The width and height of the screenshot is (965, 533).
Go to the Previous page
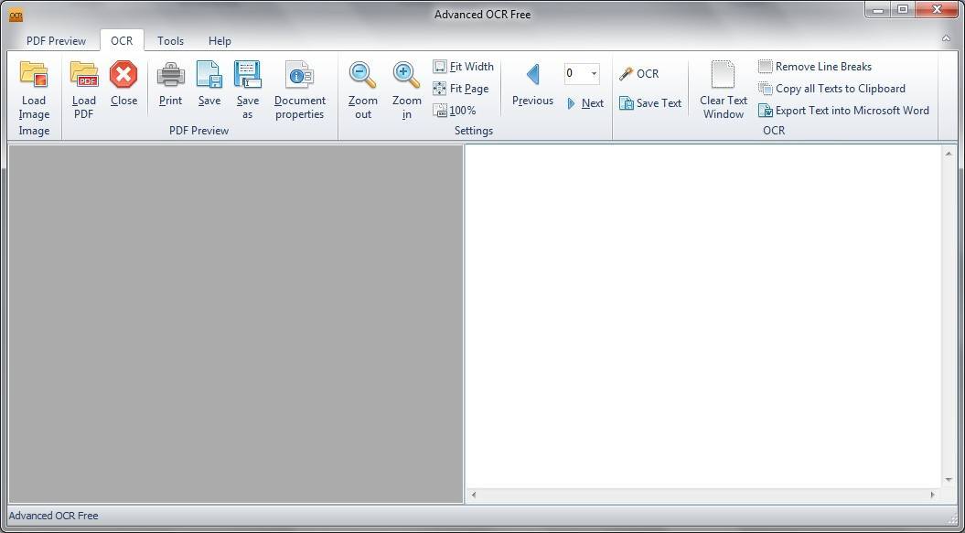tap(532, 88)
